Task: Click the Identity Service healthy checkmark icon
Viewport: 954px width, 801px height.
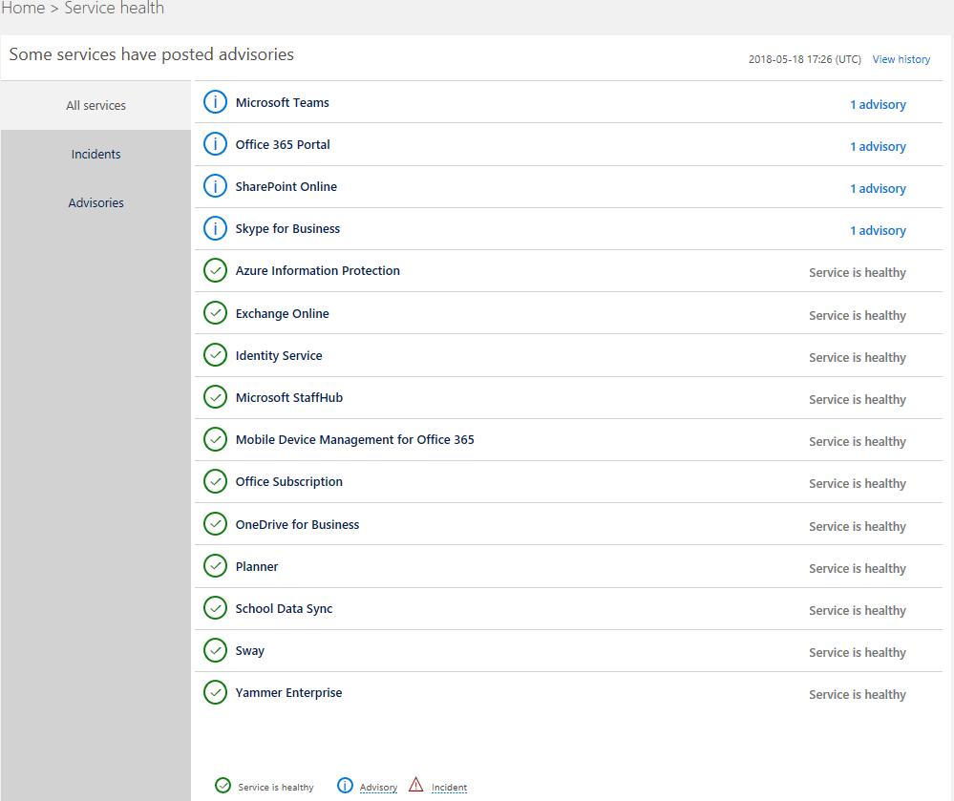Action: [x=215, y=354]
